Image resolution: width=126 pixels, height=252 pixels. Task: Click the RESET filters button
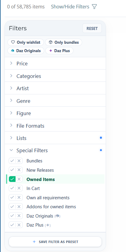92,28
